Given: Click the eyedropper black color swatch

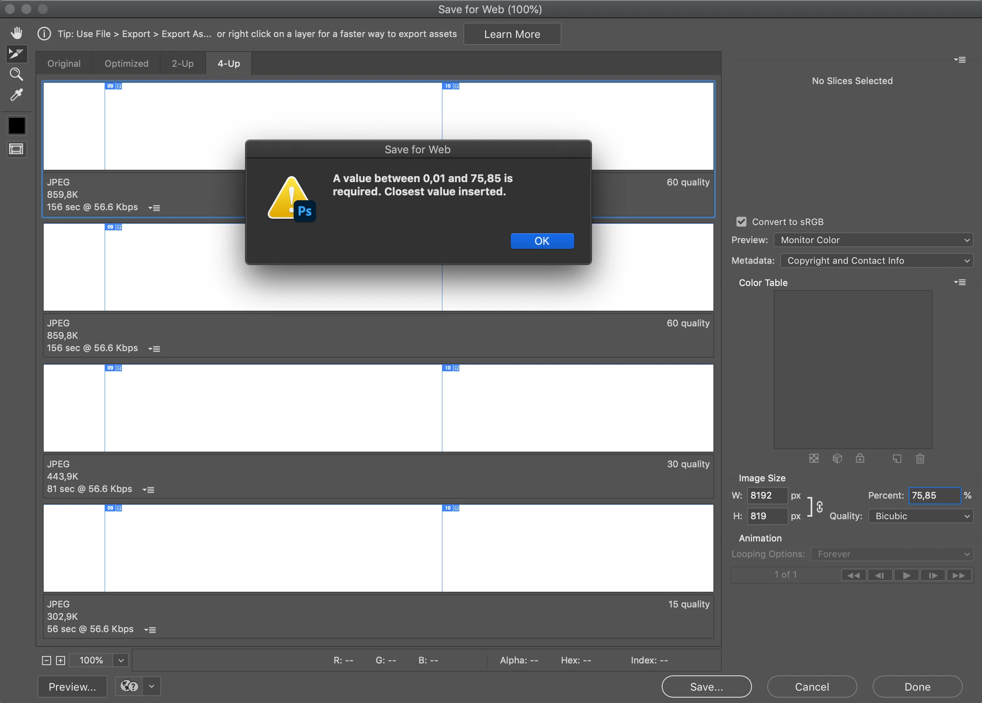Looking at the screenshot, I should 17,126.
